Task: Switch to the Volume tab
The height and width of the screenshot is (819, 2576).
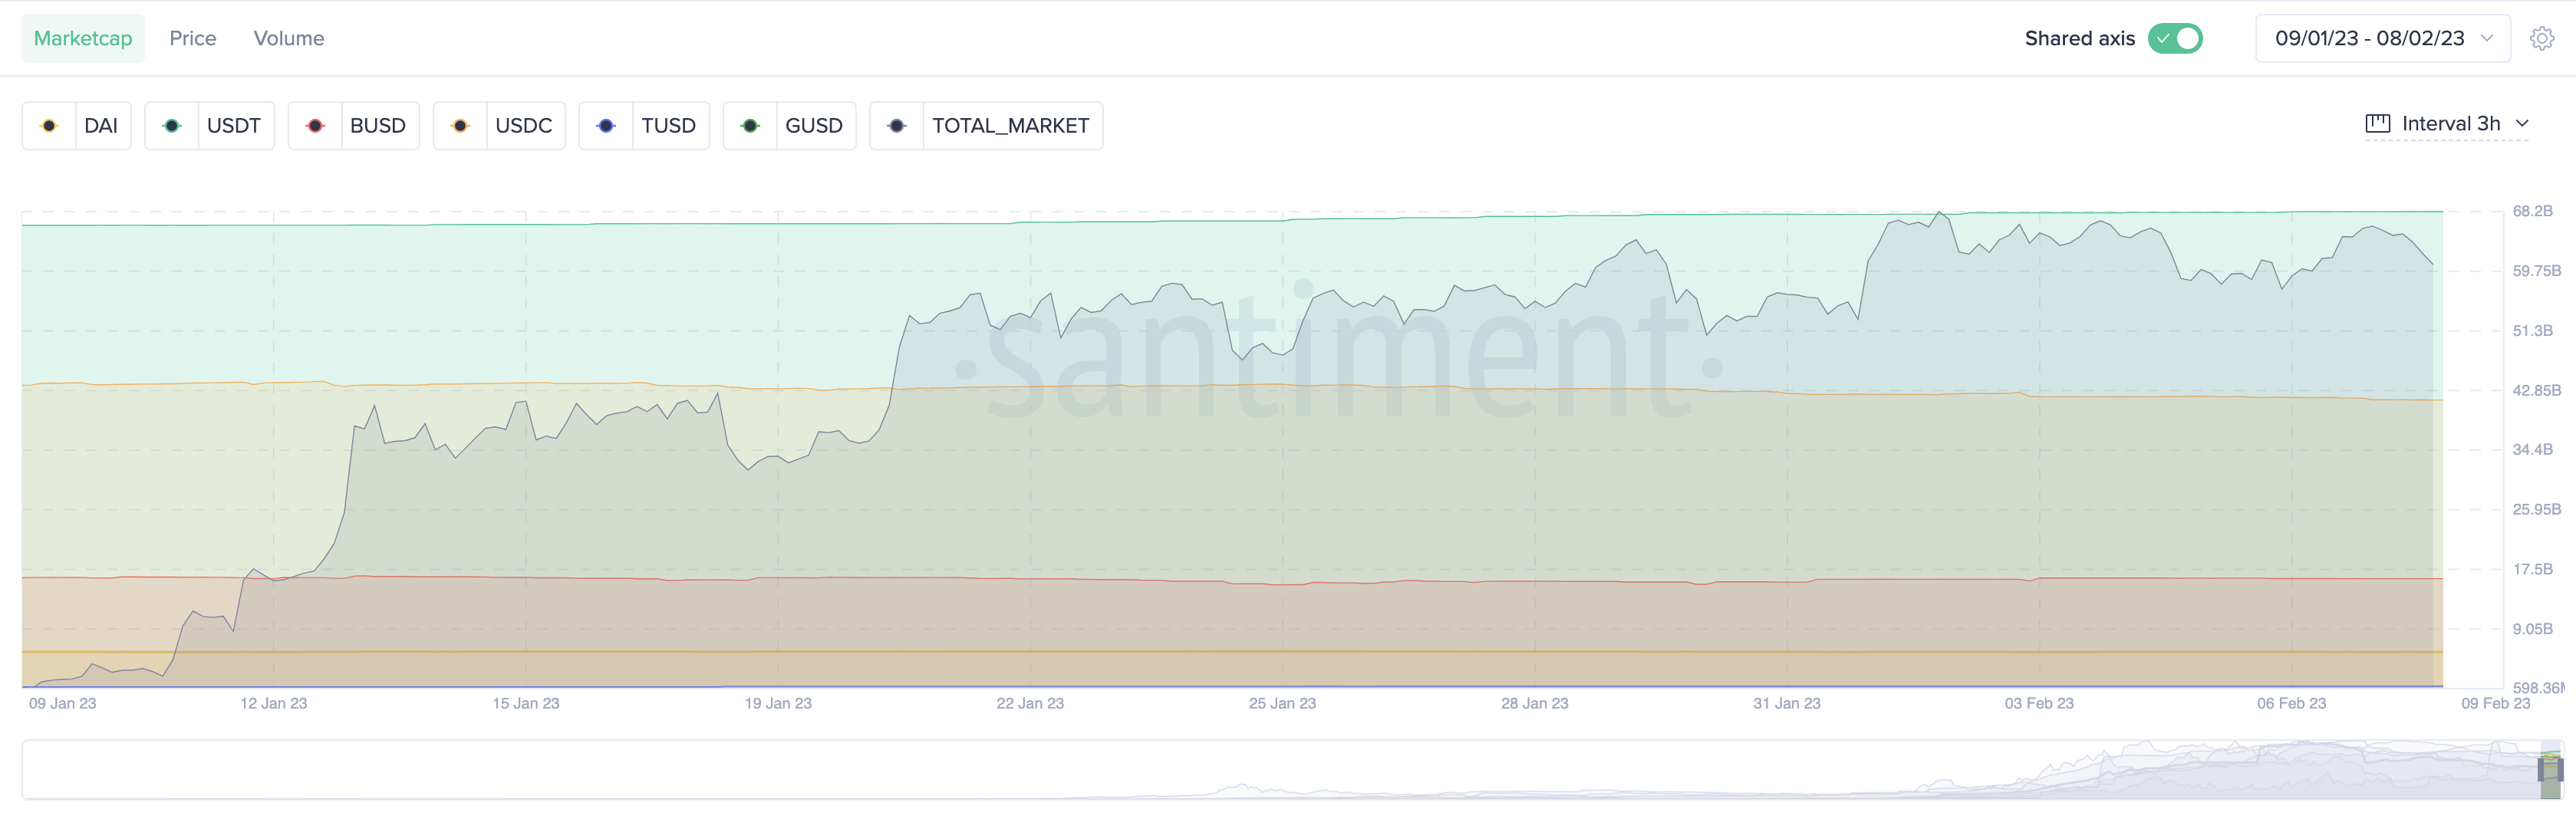Action: (289, 39)
